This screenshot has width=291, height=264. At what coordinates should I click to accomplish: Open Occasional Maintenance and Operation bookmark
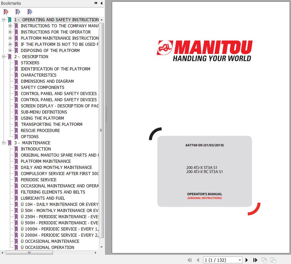click(x=59, y=186)
